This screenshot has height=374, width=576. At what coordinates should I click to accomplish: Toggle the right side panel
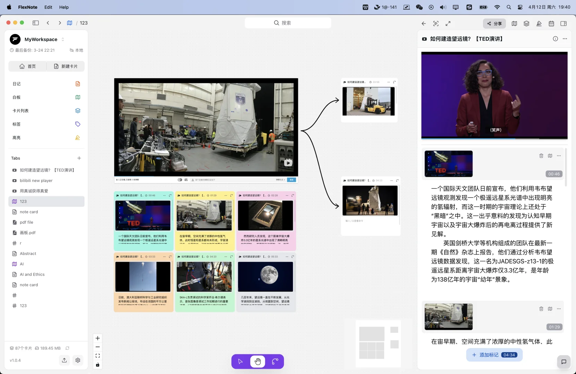564,24
